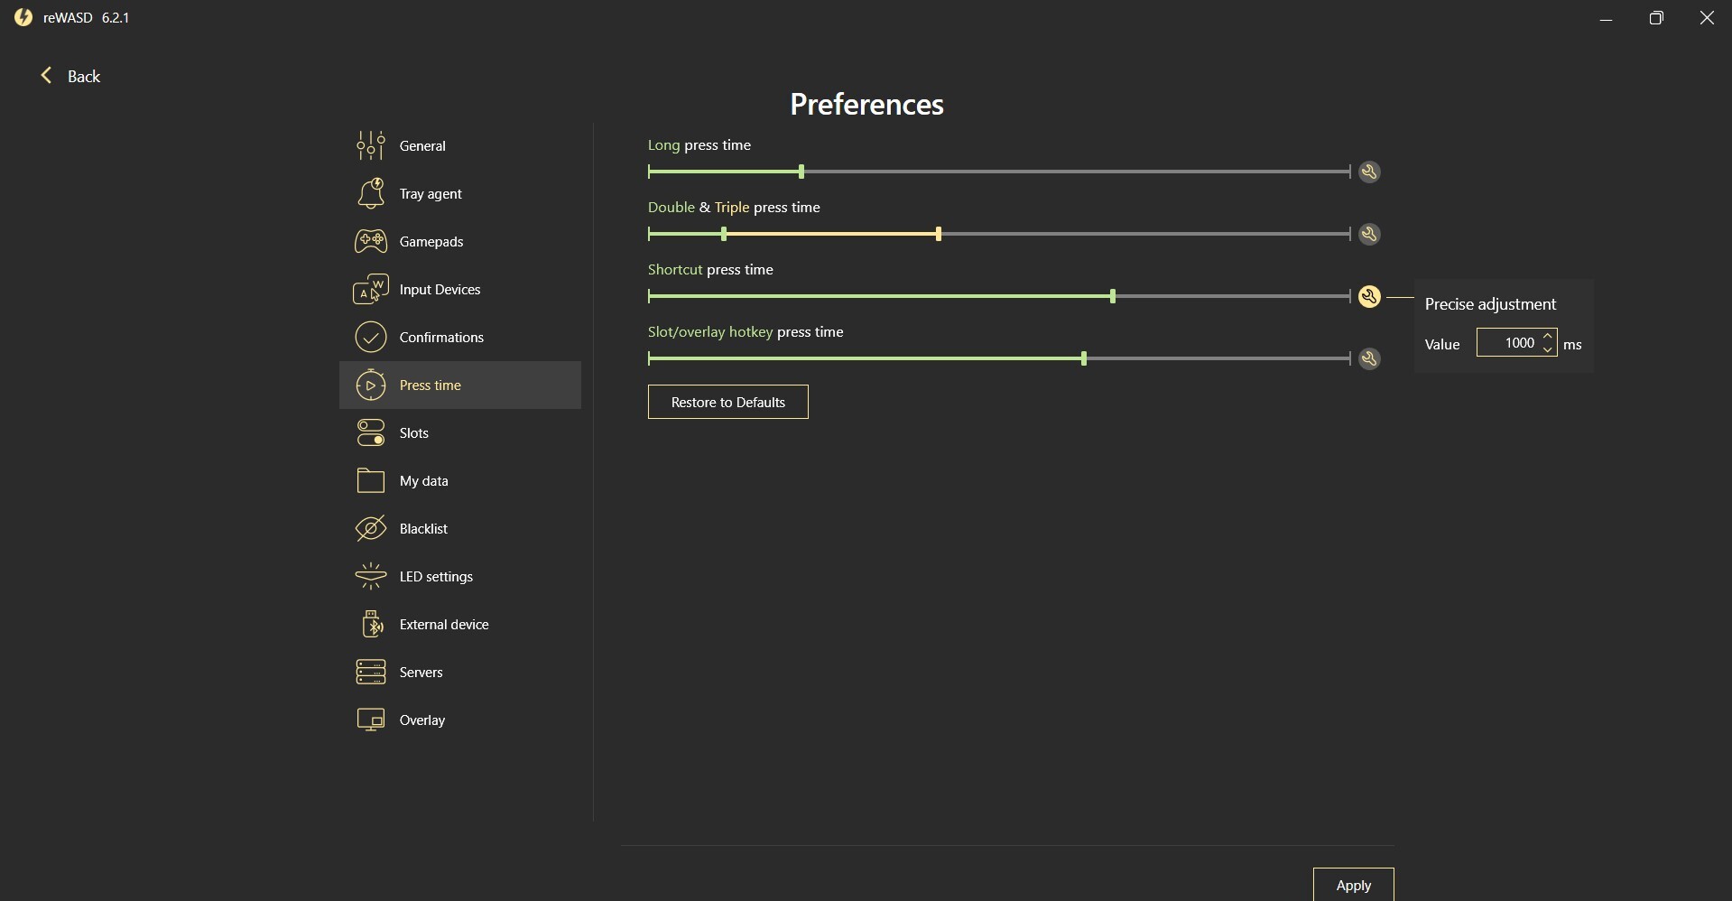Decrease the precise adjustment value with down arrow
This screenshot has width=1732, height=901.
1548,349
